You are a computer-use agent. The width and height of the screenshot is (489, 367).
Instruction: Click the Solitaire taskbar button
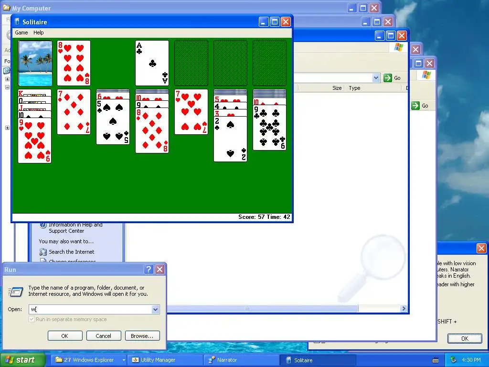coord(318,360)
